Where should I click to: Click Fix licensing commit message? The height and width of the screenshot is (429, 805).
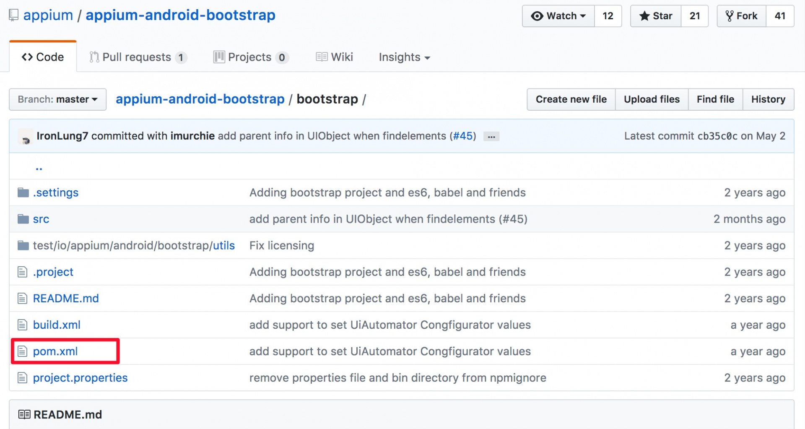click(282, 245)
